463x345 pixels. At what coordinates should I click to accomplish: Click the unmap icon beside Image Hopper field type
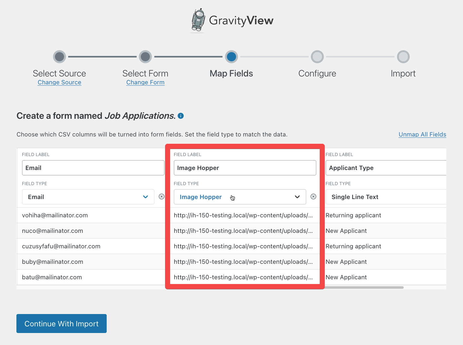(x=313, y=197)
